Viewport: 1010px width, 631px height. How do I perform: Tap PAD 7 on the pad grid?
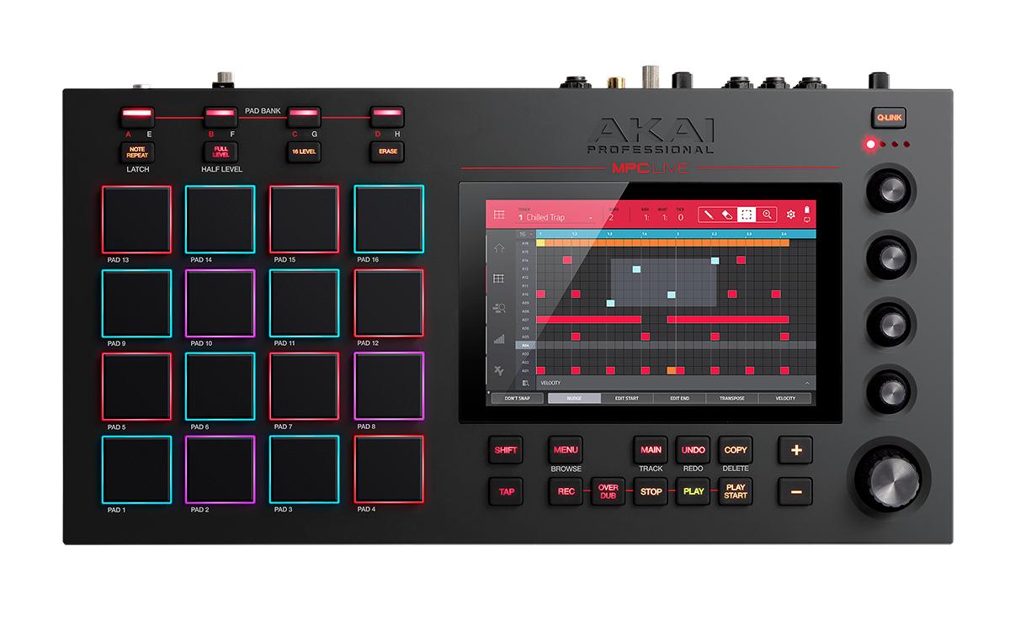(x=304, y=387)
